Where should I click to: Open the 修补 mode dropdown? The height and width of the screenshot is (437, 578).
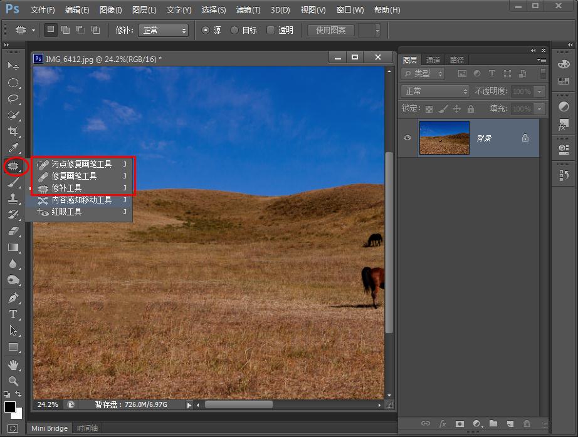[x=163, y=30]
